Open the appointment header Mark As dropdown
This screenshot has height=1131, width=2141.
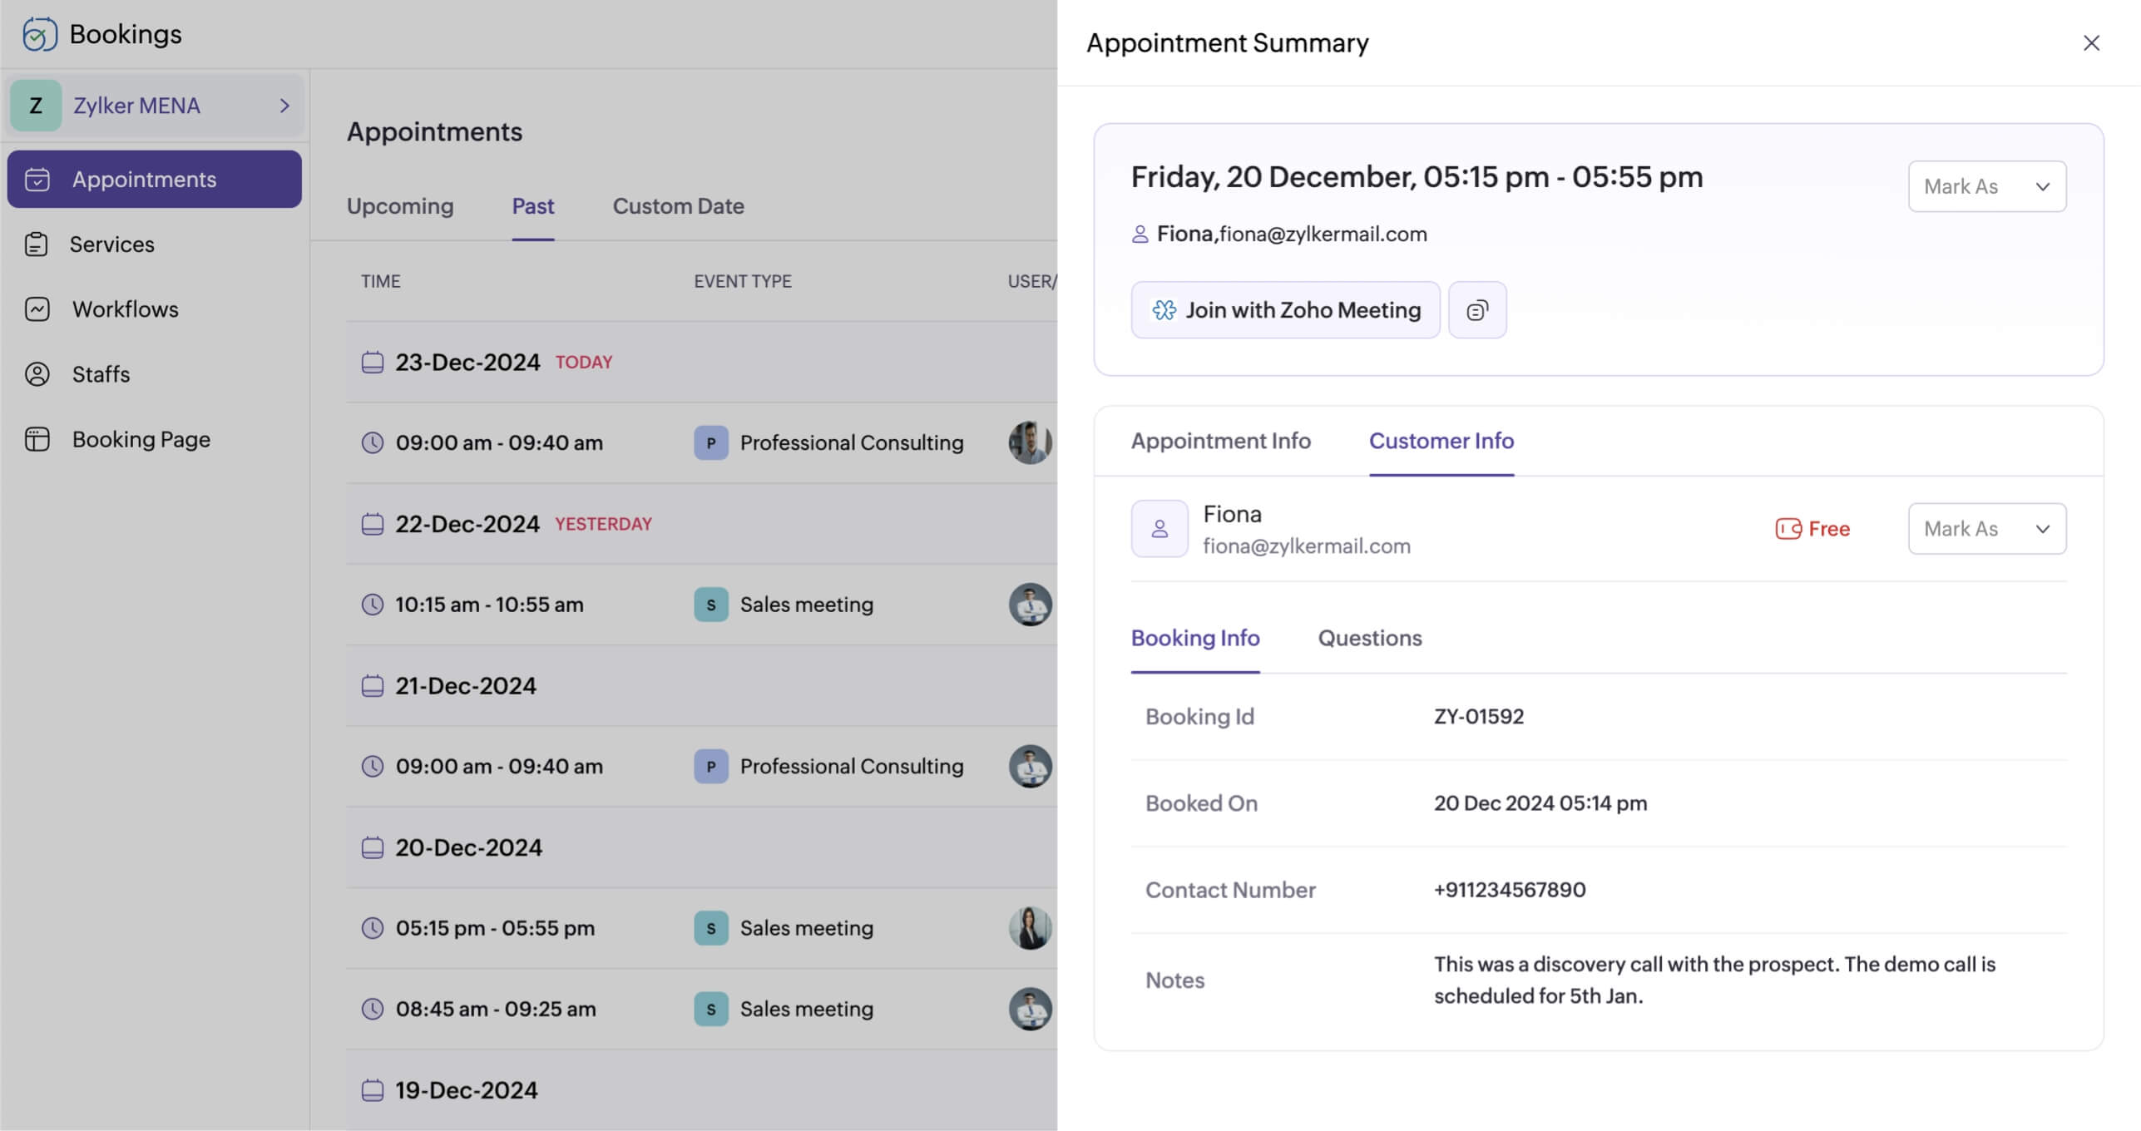(x=1986, y=186)
